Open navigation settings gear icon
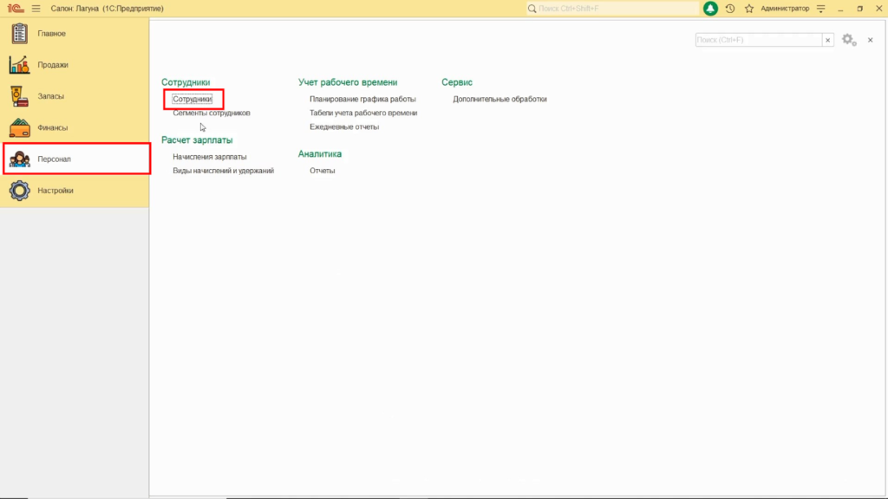Screen dimensions: 888x499 click(849, 40)
